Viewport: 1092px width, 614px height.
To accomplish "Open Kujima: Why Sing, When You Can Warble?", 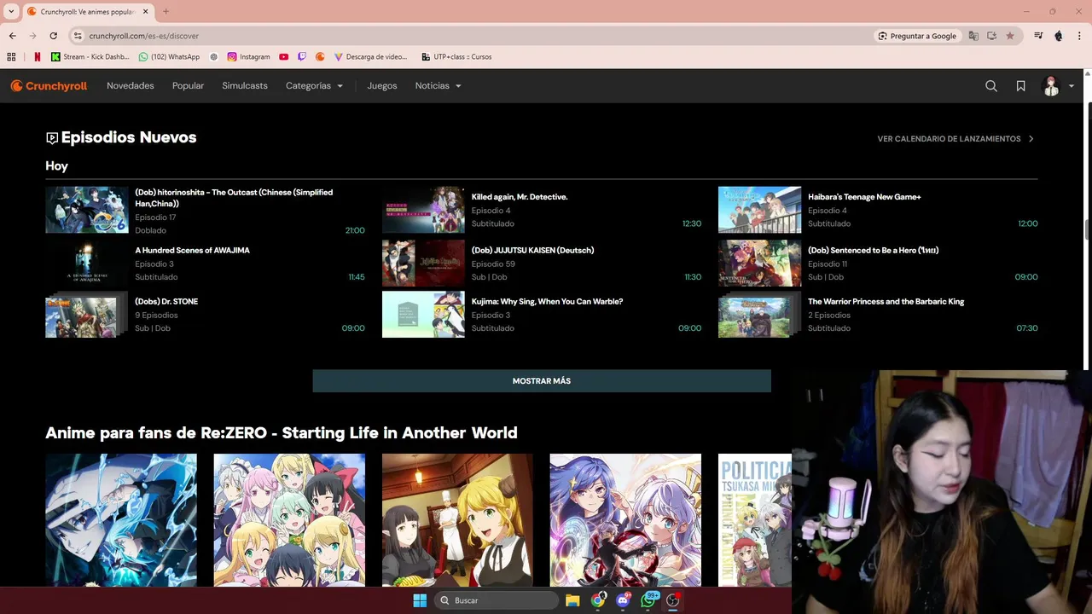I will pyautogui.click(x=547, y=302).
